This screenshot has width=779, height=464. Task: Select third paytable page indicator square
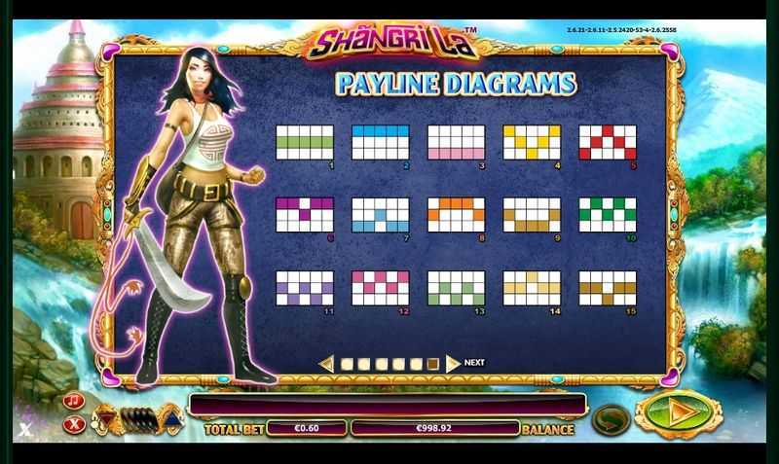coord(382,365)
